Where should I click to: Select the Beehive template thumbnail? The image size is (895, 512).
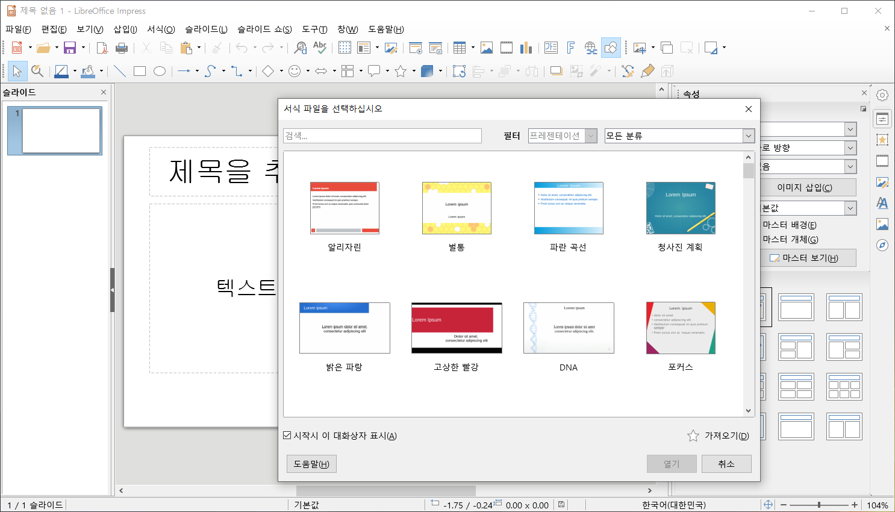click(457, 208)
